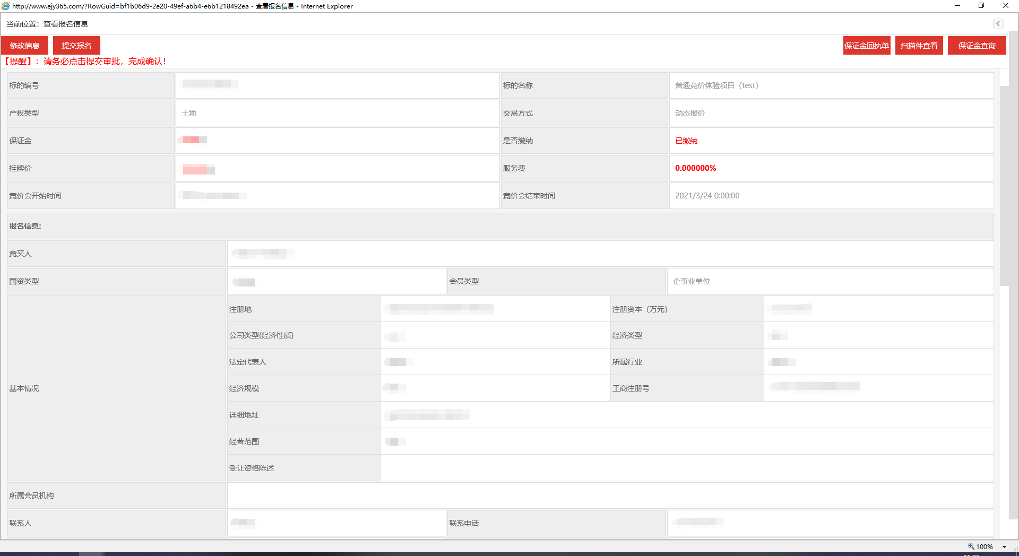Click the 100% zoom magnifier icon
Screen dimensions: 1019x556
coord(971,546)
